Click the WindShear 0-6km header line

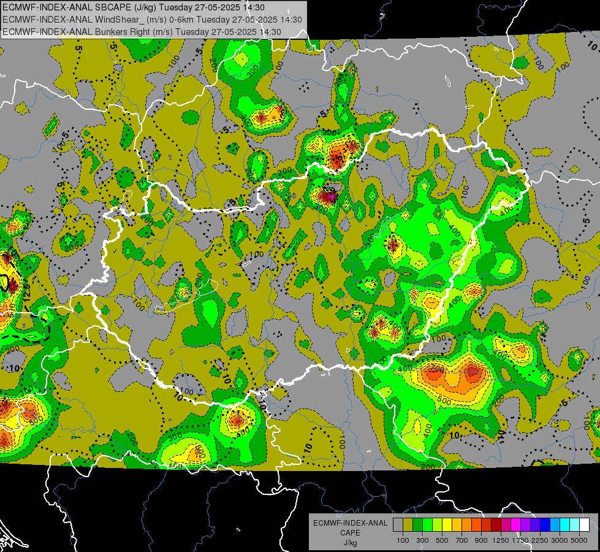coord(152,20)
